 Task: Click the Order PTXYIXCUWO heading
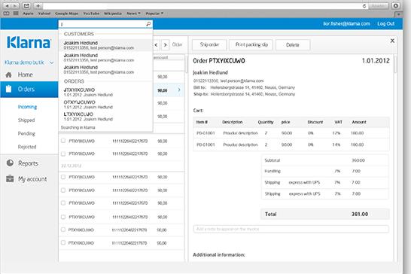point(219,61)
